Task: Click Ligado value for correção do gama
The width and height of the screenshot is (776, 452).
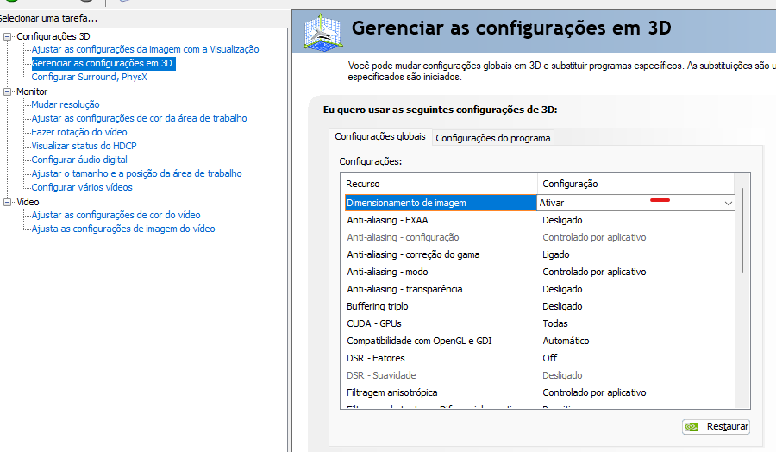Action: [556, 255]
